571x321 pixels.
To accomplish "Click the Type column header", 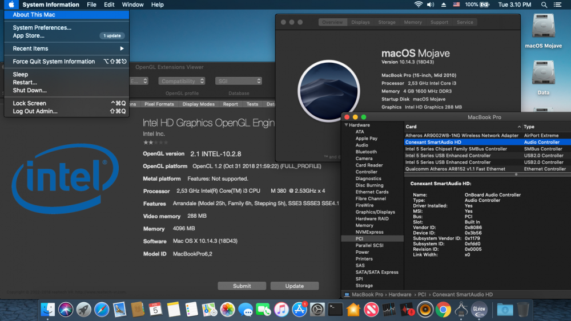I will click(x=546, y=127).
